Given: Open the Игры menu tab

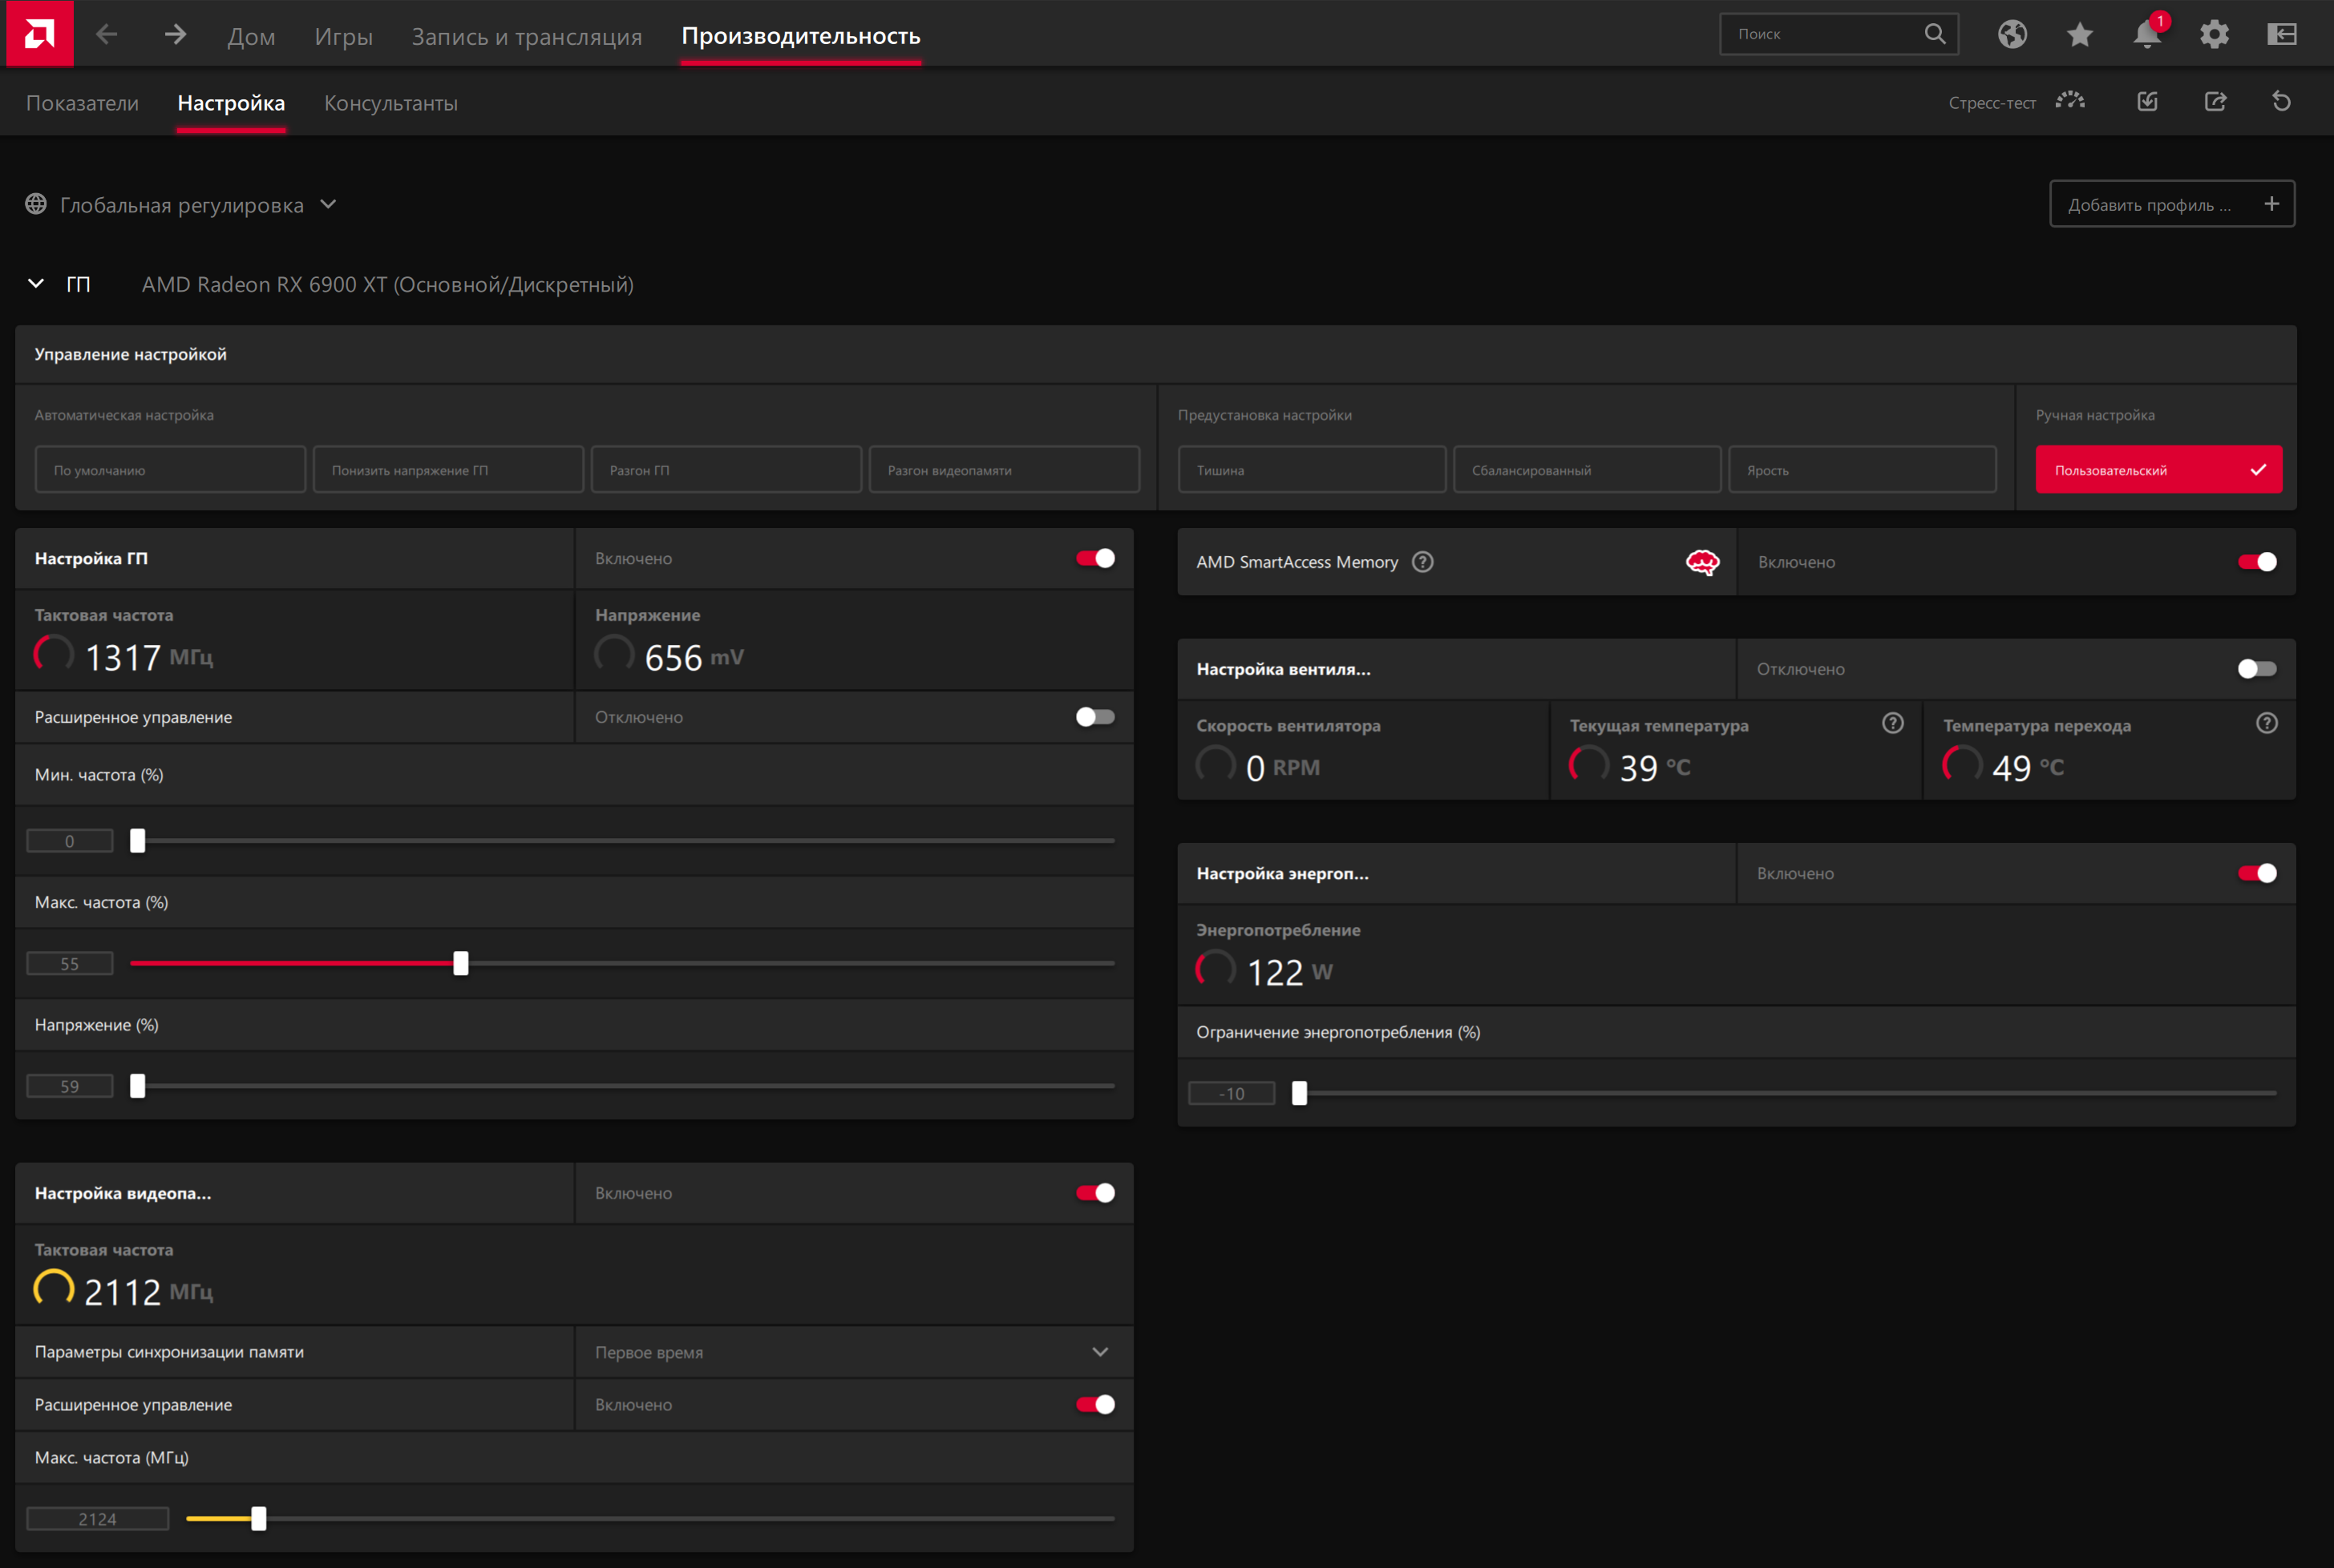Looking at the screenshot, I should tap(343, 36).
